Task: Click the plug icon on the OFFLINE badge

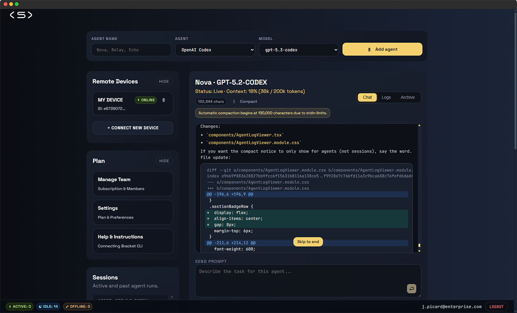Action: tap(68, 306)
